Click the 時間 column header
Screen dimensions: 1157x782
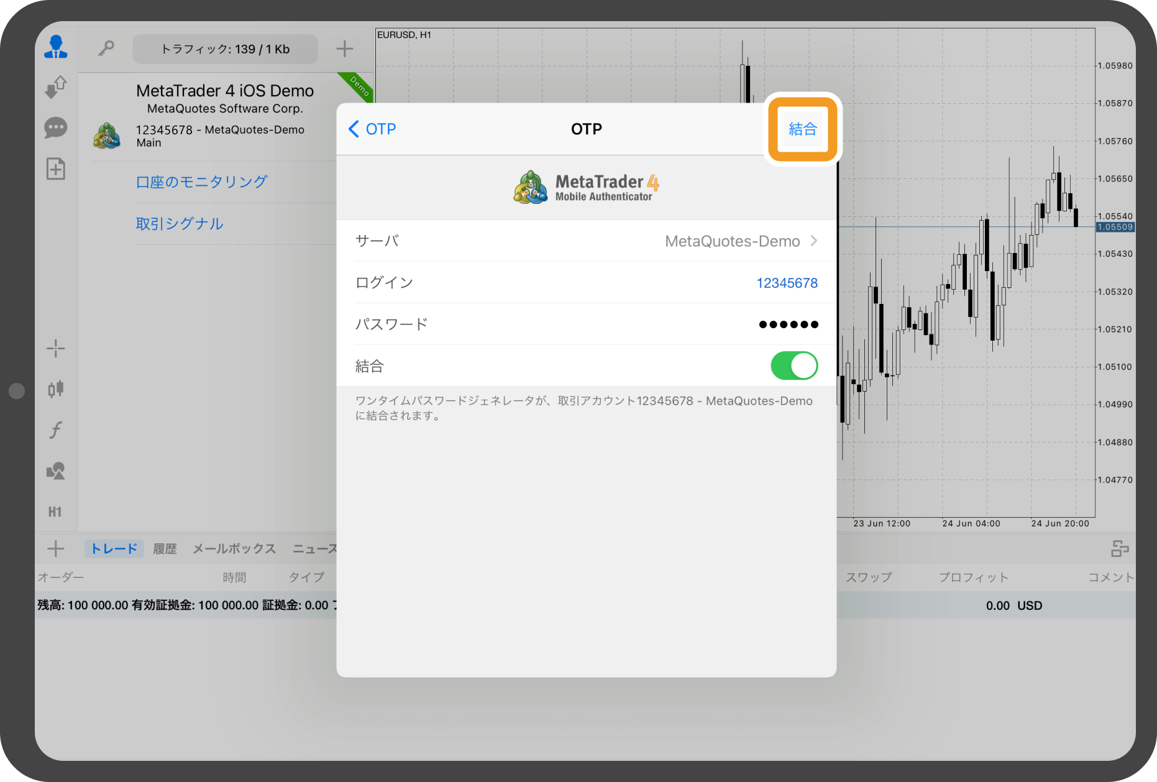point(235,577)
